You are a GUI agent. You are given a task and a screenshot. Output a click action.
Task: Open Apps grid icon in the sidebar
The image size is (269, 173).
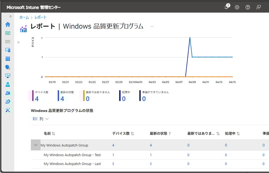click(8, 59)
